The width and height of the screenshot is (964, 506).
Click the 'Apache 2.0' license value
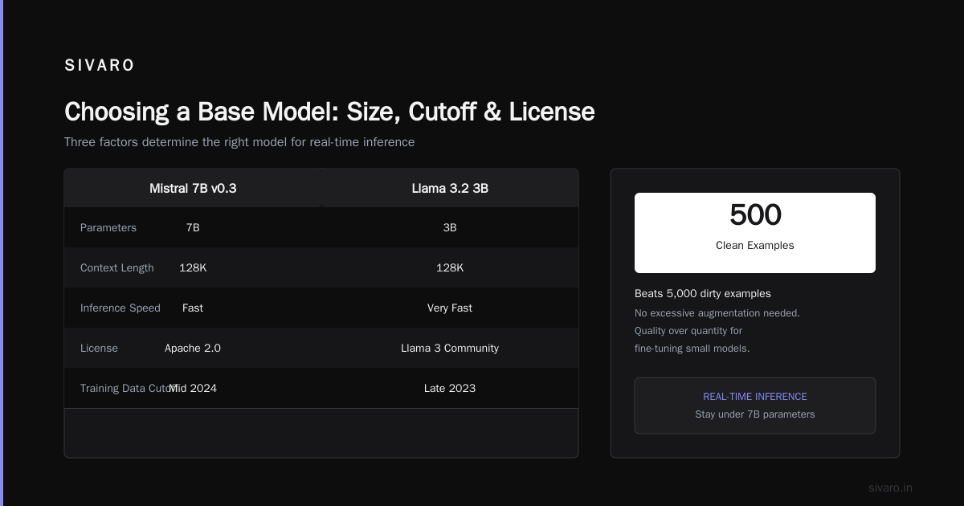pyautogui.click(x=193, y=348)
